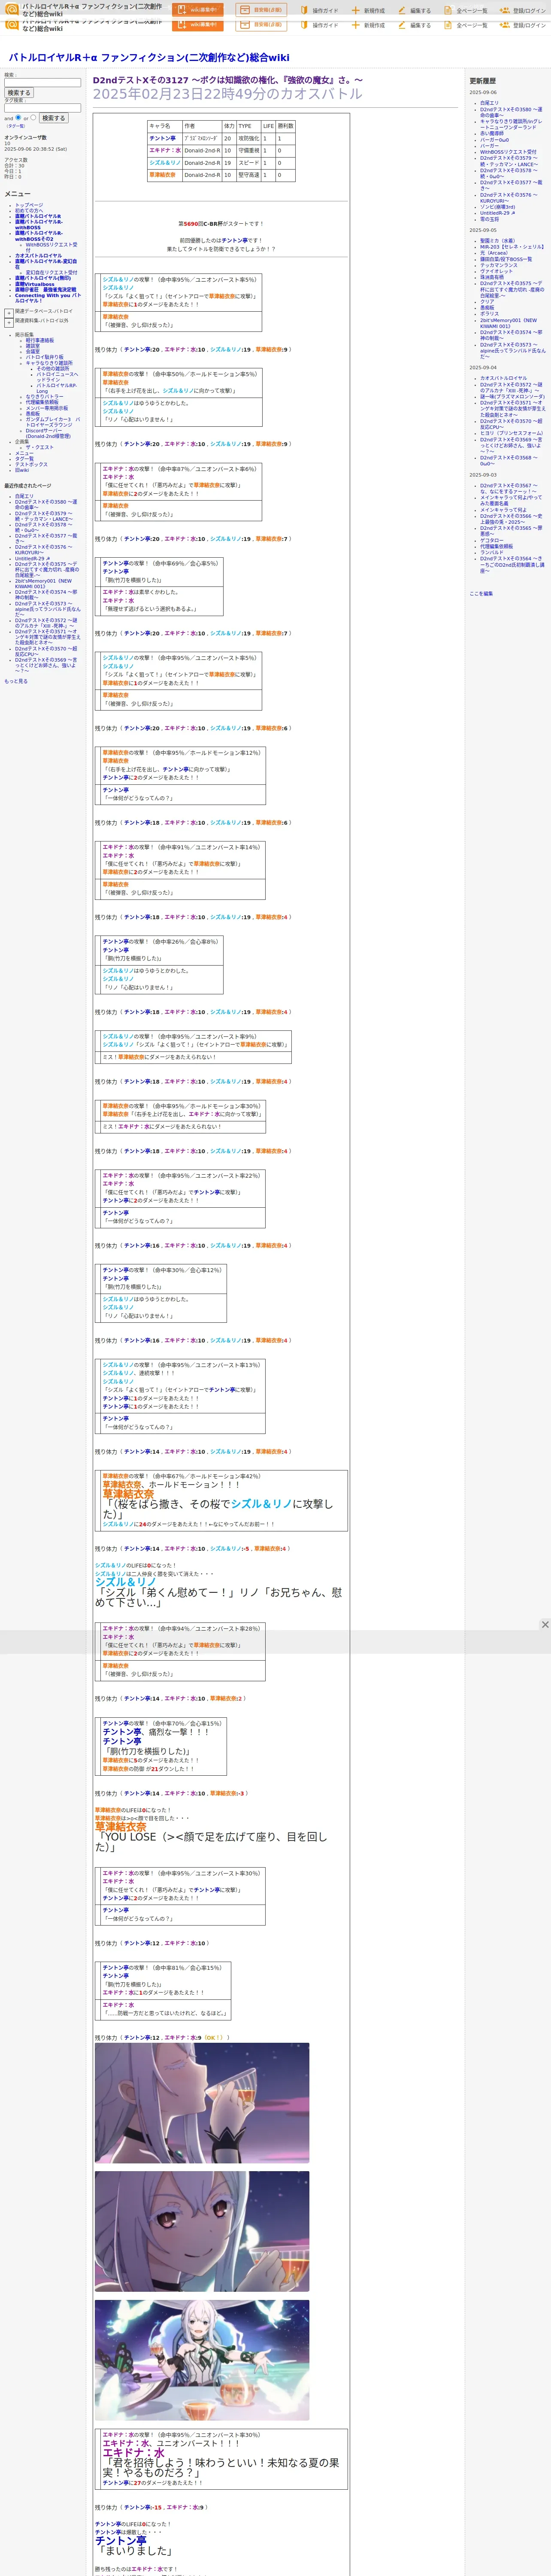Open 聖園ミカ（水着） in 更新履歴

click(497, 241)
